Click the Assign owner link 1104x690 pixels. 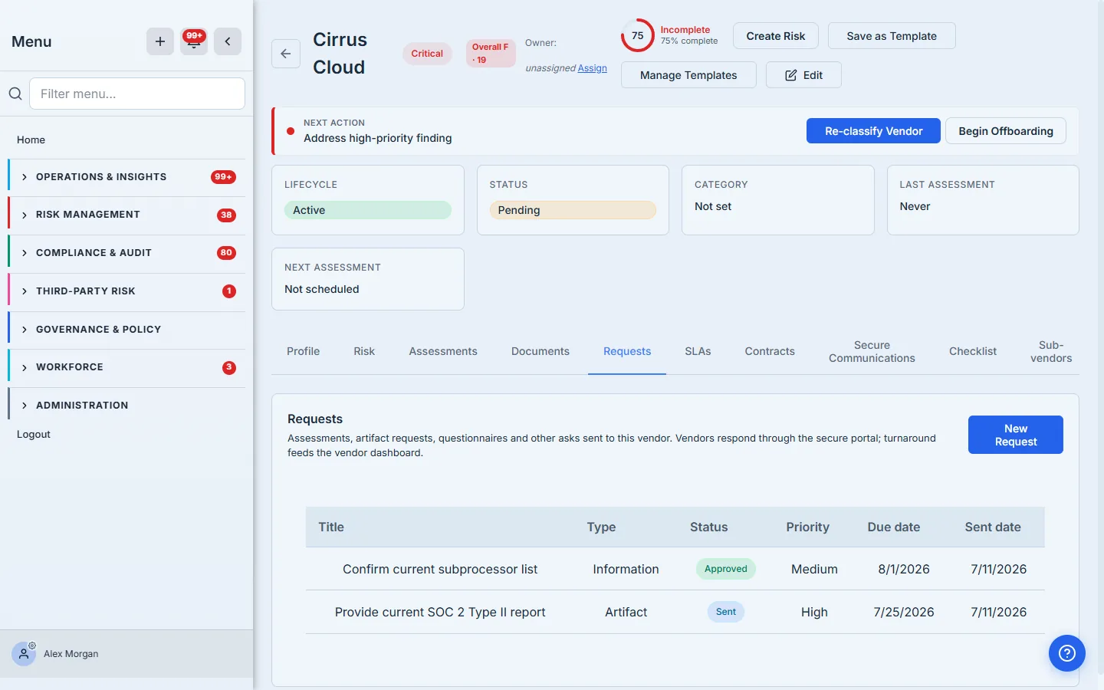pyautogui.click(x=592, y=68)
